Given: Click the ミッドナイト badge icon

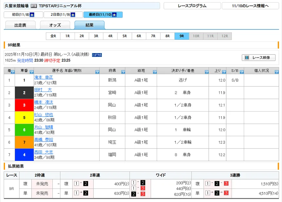Looking at the screenshot, I should point(97,55).
